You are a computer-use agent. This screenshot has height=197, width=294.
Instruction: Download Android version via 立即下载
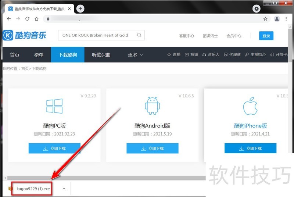[153, 148]
